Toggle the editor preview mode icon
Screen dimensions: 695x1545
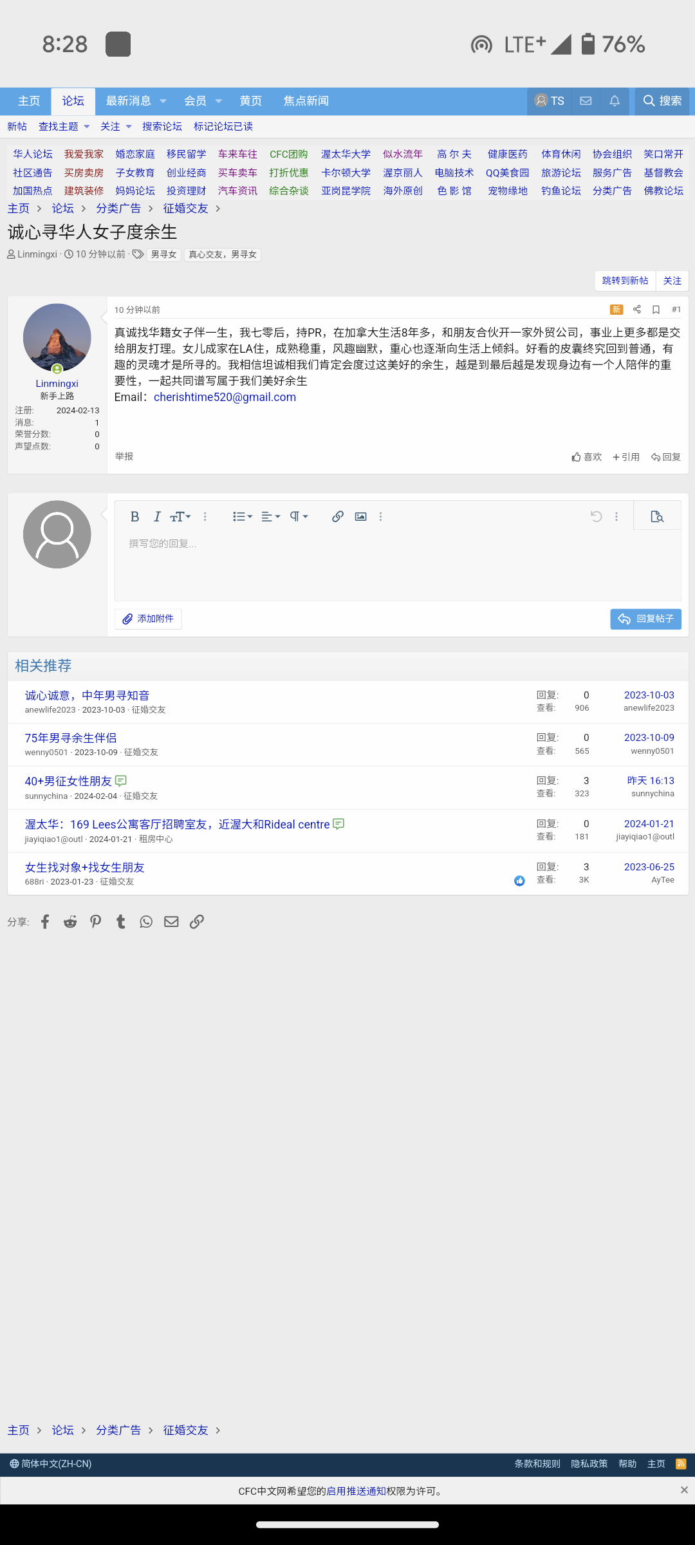(657, 517)
